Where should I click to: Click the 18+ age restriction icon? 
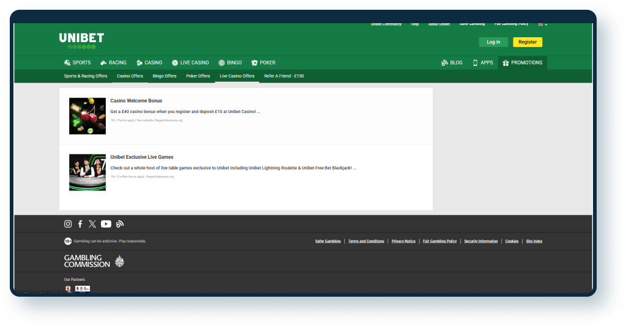coord(68,241)
